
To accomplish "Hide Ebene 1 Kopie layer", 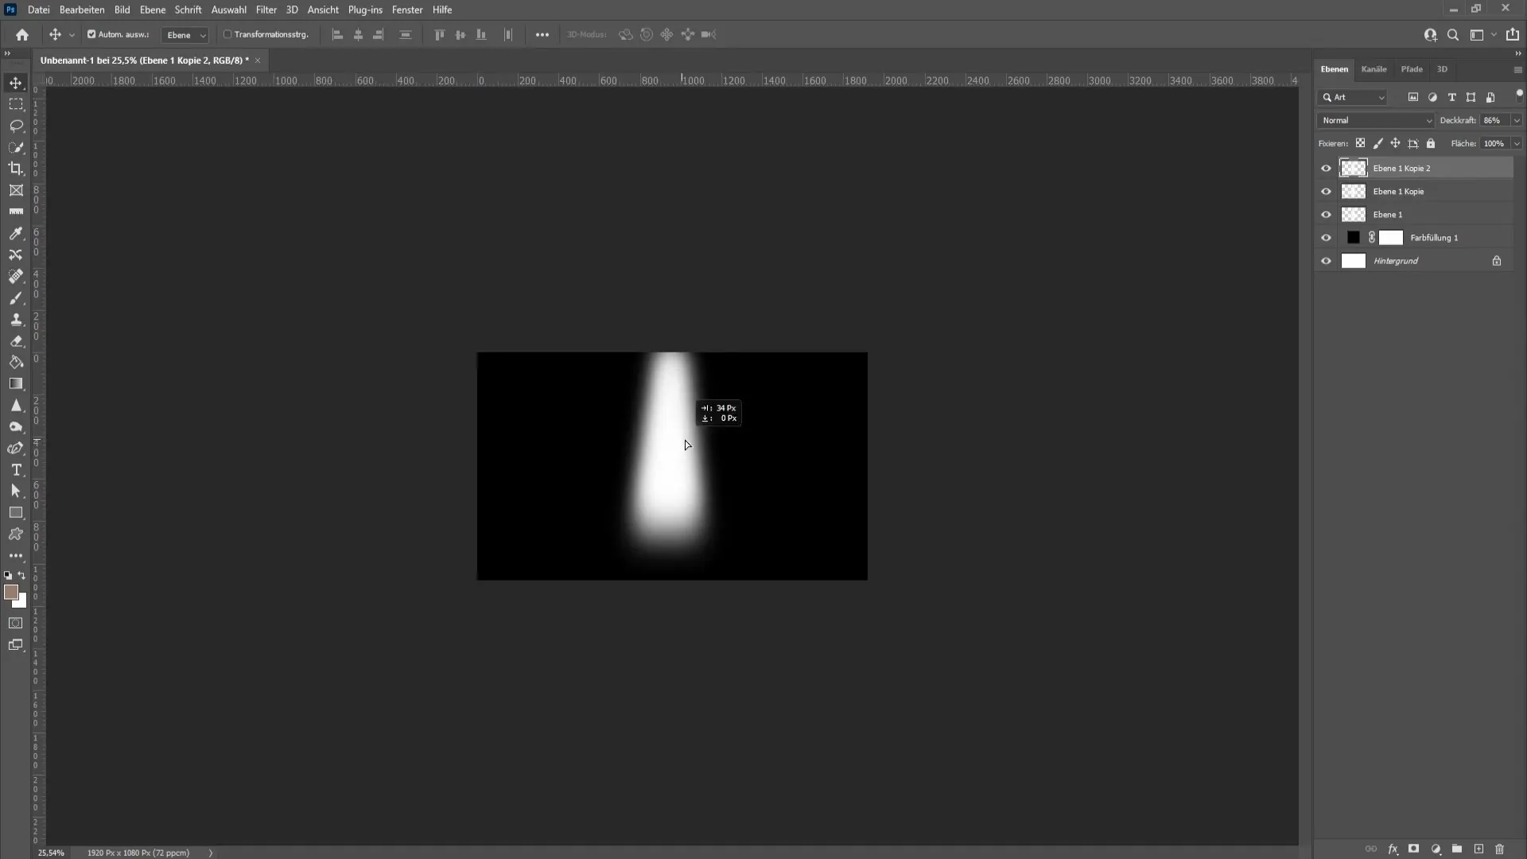I will click(x=1327, y=191).
